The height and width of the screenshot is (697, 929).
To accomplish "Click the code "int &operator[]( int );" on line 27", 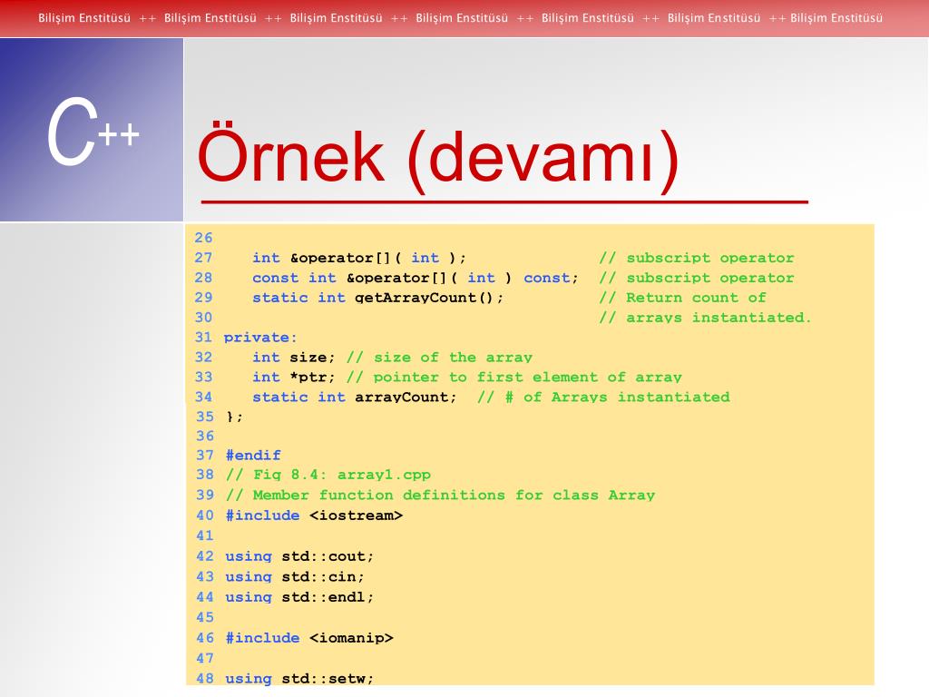I will point(359,258).
